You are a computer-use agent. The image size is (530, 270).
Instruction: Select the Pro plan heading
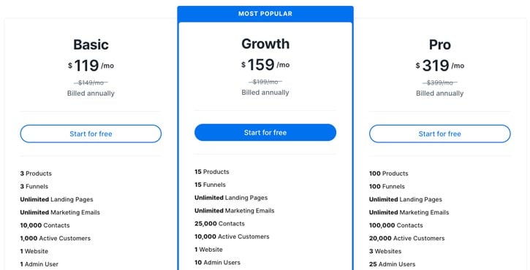tap(440, 45)
